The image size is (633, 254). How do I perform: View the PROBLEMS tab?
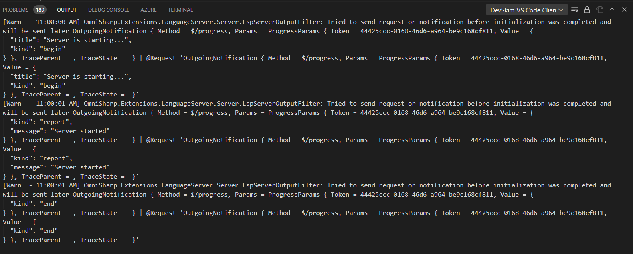16,10
